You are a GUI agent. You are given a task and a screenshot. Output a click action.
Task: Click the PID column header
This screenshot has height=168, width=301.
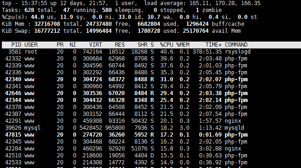[x=16, y=45]
